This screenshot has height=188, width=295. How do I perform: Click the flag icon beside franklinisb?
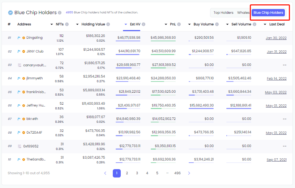pos(19,92)
